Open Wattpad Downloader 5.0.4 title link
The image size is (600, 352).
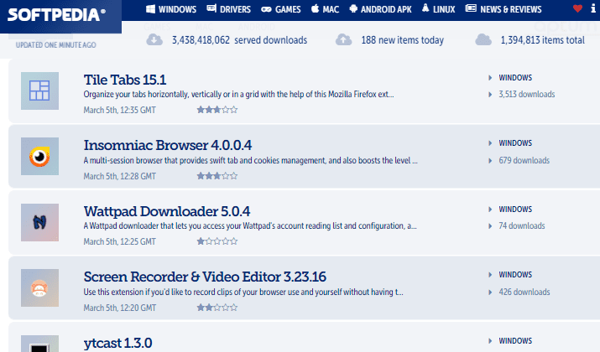[167, 211]
